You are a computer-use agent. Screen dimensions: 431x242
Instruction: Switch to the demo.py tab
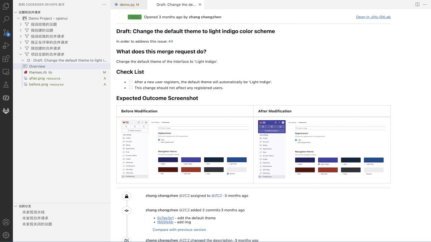pos(126,5)
